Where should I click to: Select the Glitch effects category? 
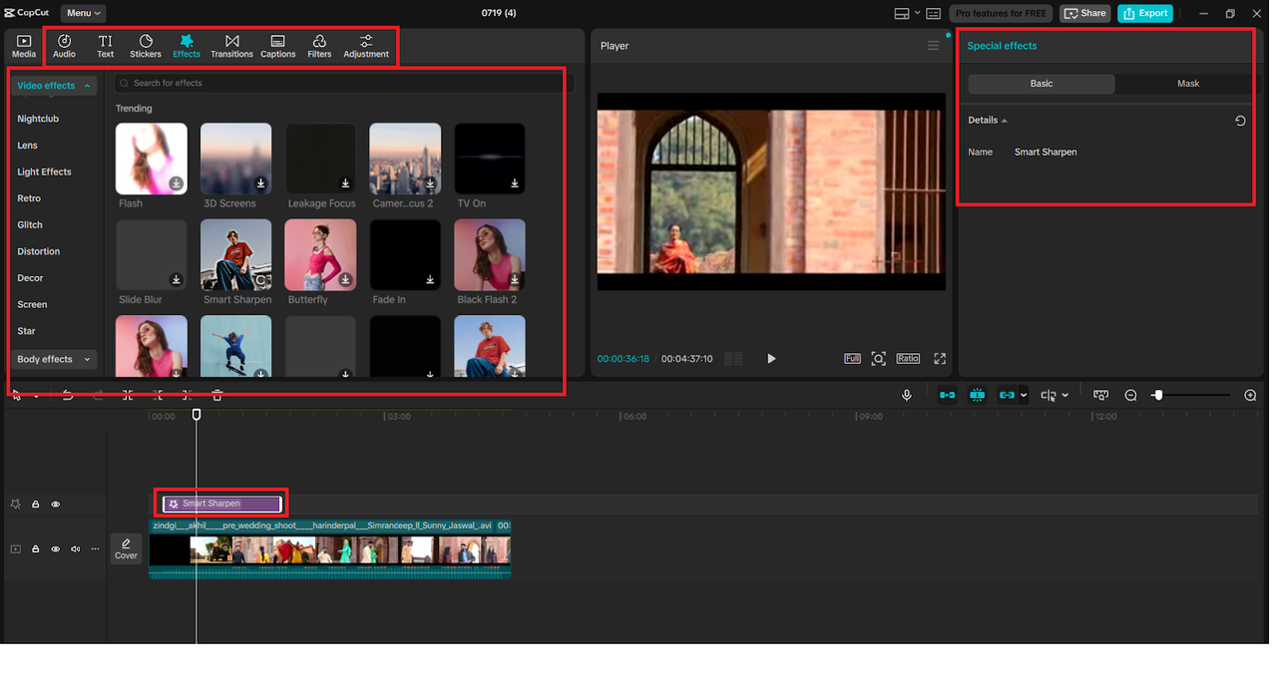pyautogui.click(x=30, y=225)
